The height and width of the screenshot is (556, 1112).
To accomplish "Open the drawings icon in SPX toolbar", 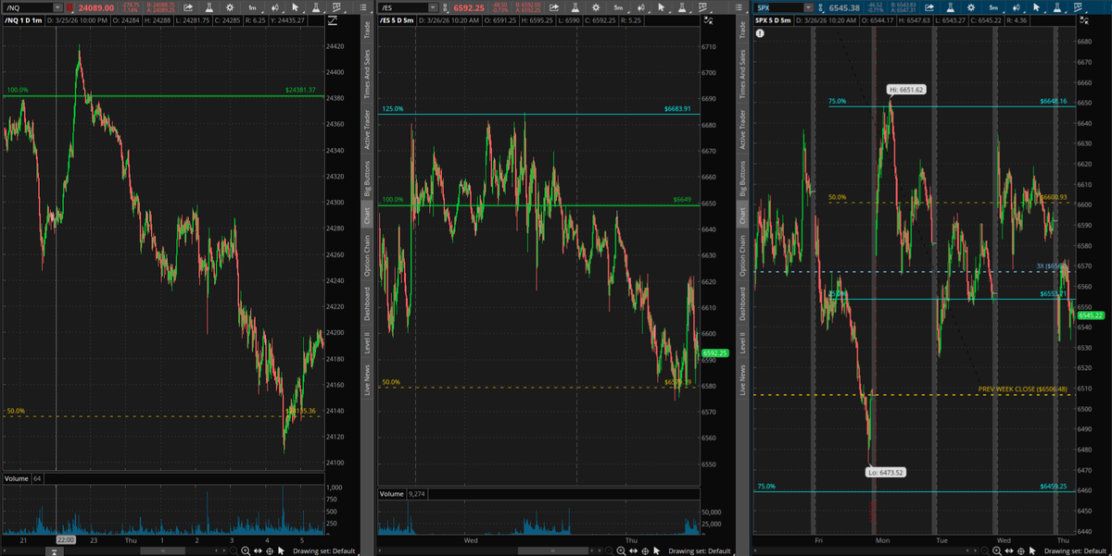I will [1078, 7].
